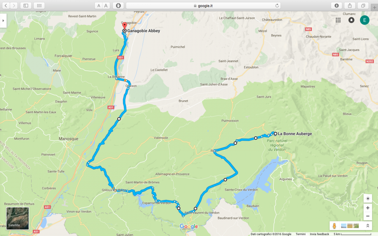Show all tabs overview in Safari
The height and width of the screenshot is (236, 378).
point(363,6)
